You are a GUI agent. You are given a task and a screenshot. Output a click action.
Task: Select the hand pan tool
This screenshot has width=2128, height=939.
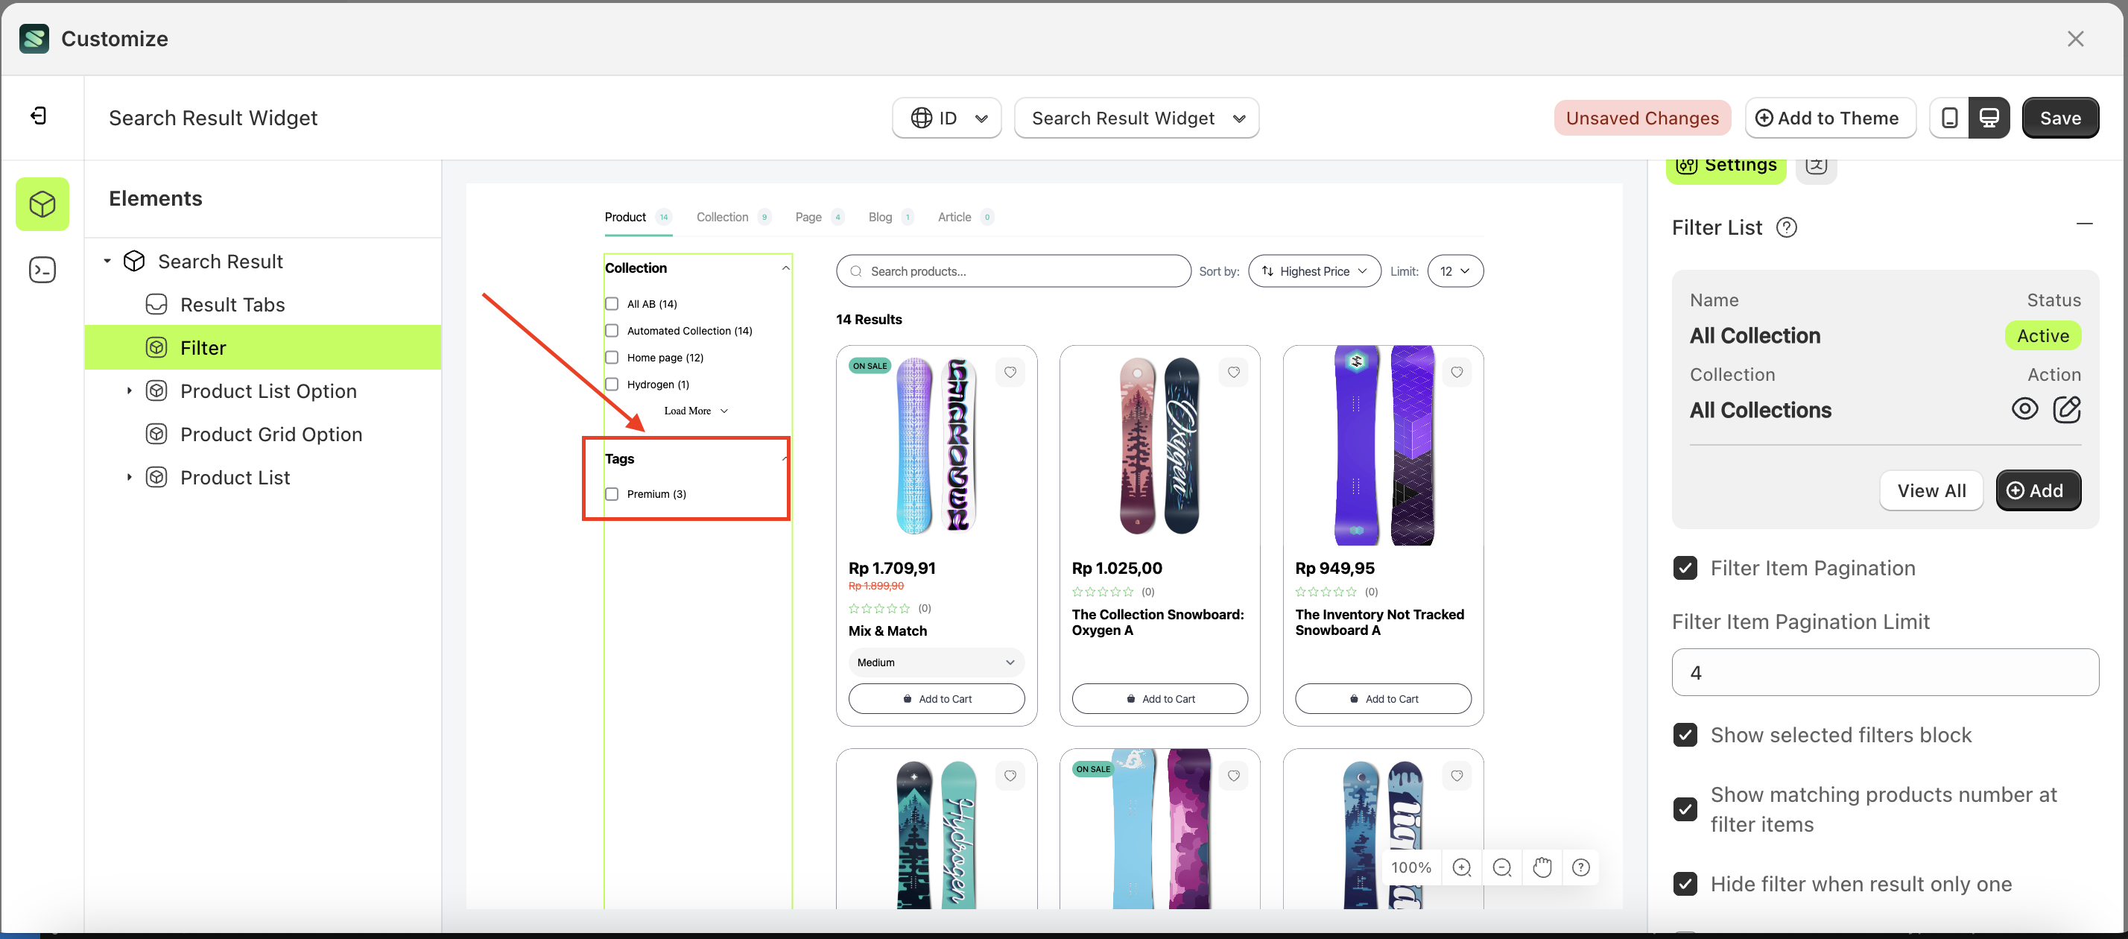click(x=1542, y=867)
